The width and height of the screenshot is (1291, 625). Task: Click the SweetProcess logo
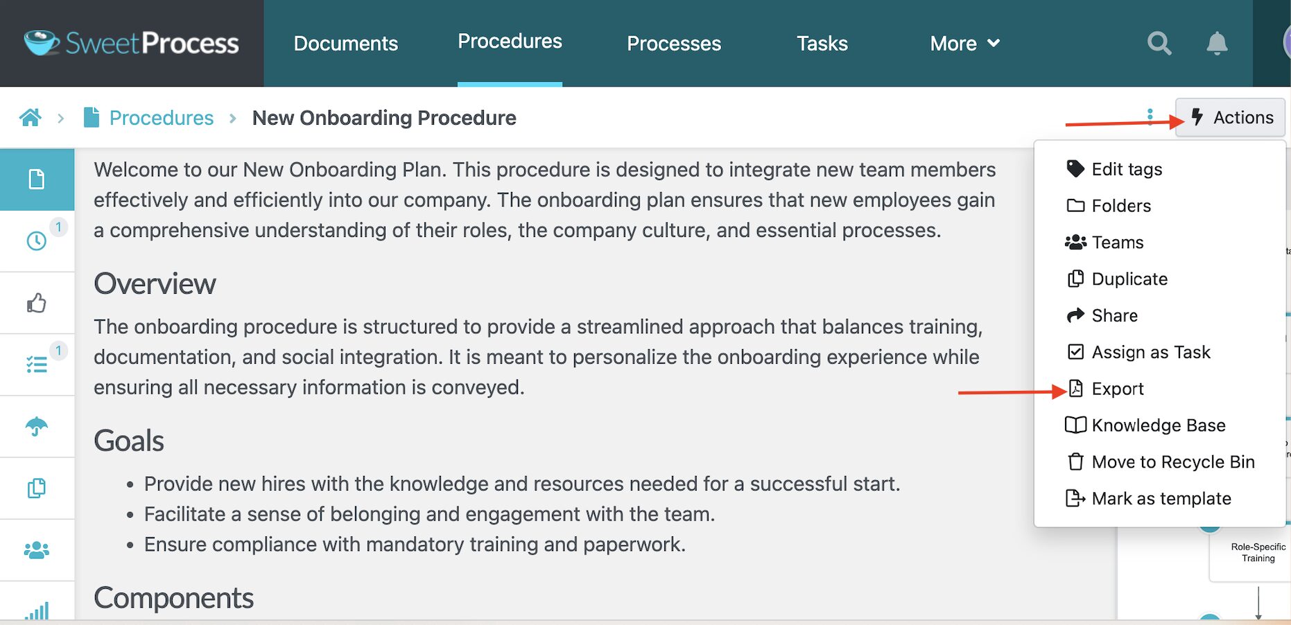pyautogui.click(x=132, y=43)
